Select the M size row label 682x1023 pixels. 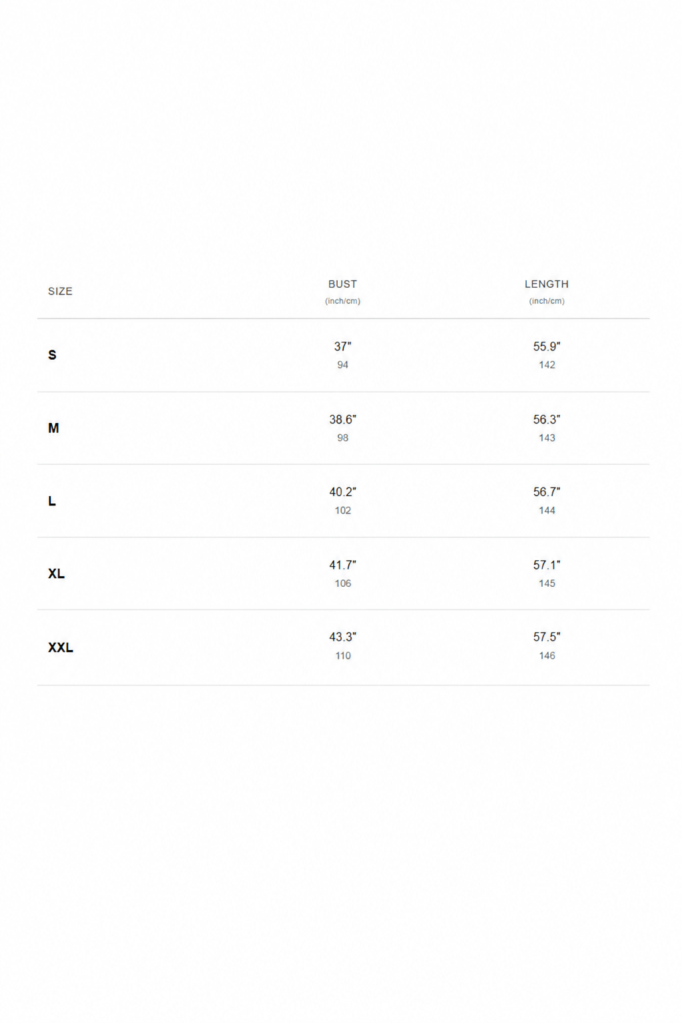pos(53,428)
